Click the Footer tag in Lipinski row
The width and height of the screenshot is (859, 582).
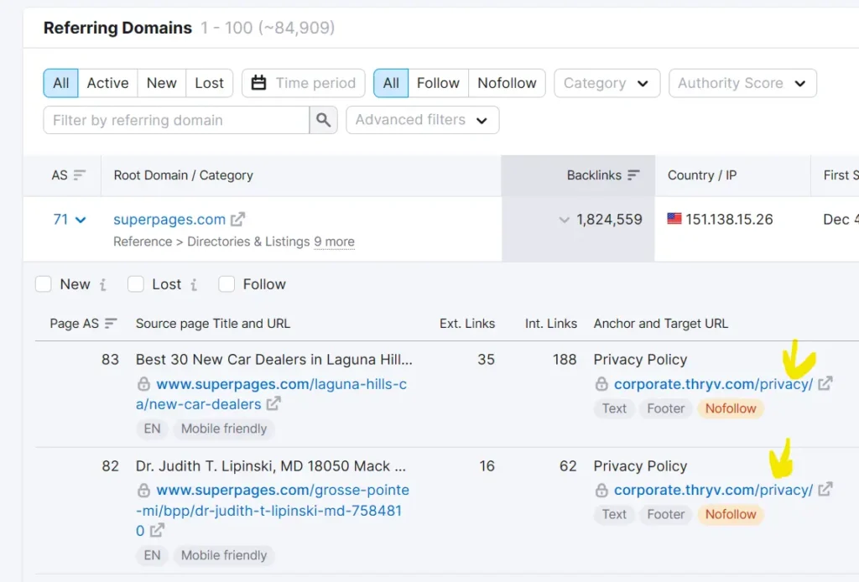click(x=665, y=514)
